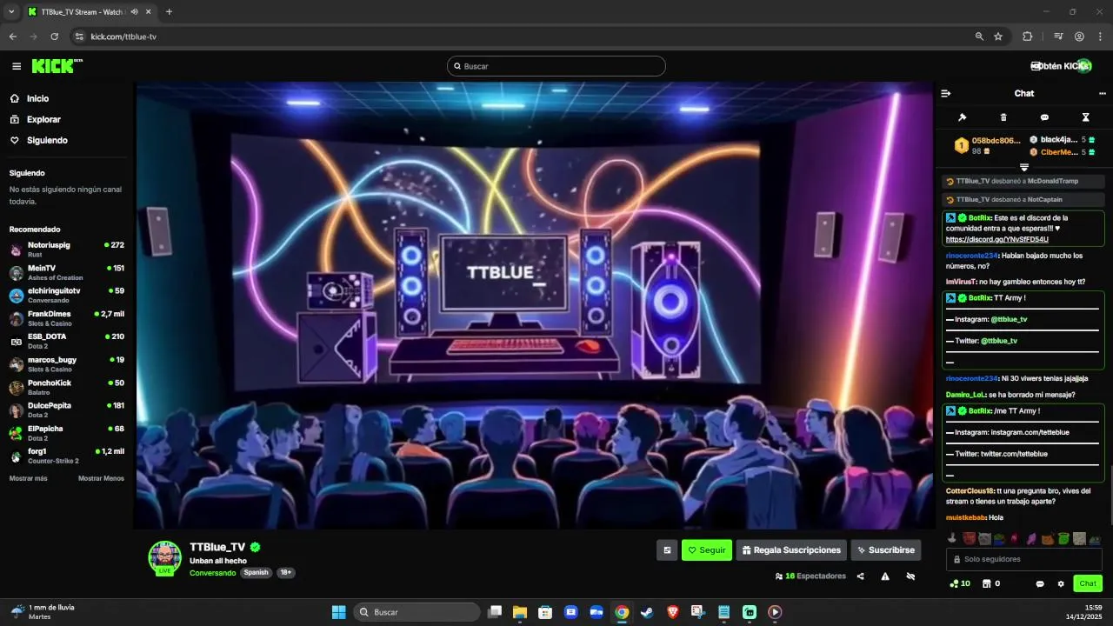Open Siguiendo in the sidebar
Viewport: 1113px width, 626px height.
pos(39,141)
